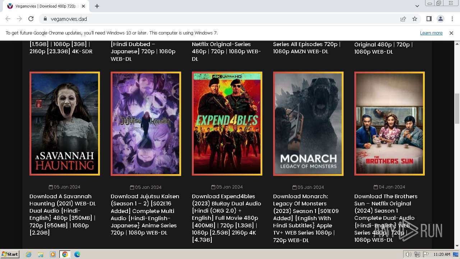Click 05 Jan 2024 date under Savannah Haunting
Screen dimensions: 460x259
point(65,187)
